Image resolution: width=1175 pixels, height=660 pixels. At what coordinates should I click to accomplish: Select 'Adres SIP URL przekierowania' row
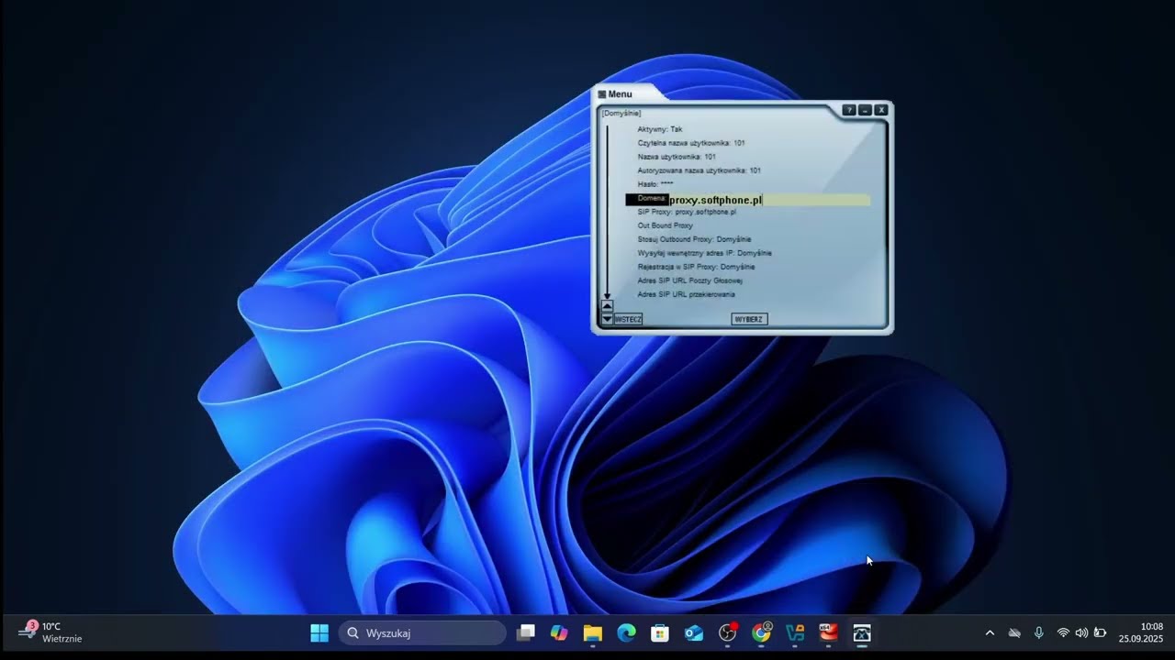pos(687,294)
